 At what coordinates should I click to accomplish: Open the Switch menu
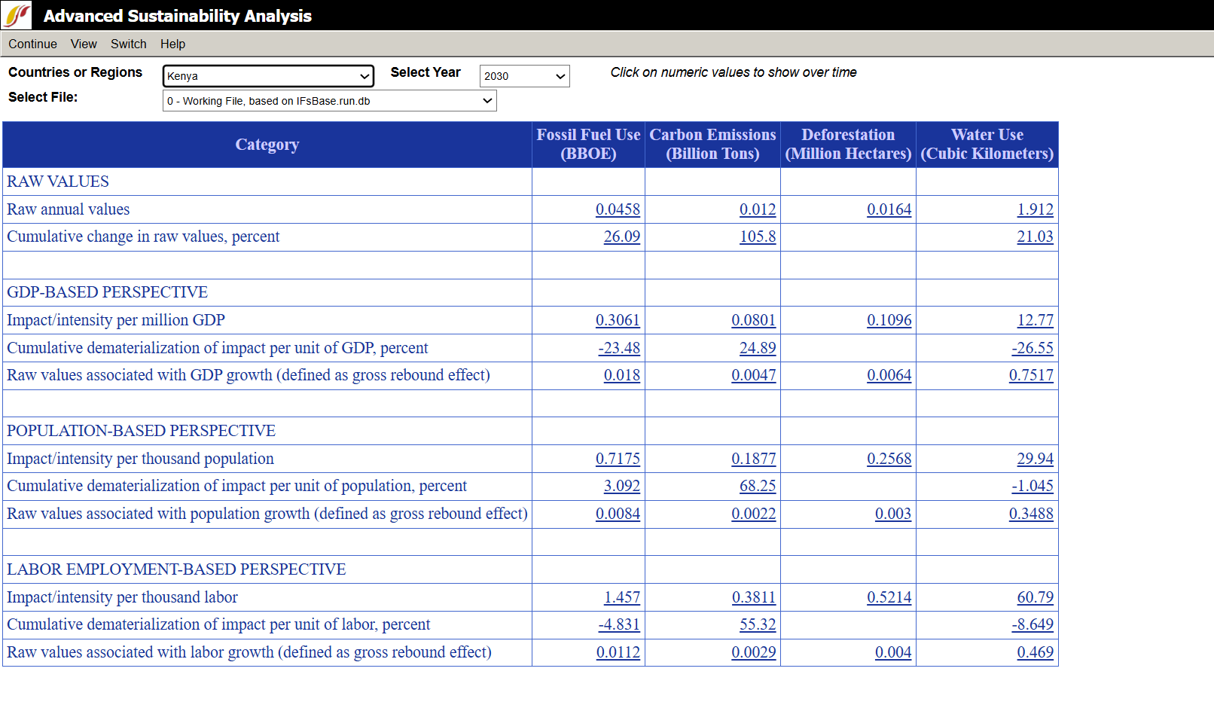point(128,44)
